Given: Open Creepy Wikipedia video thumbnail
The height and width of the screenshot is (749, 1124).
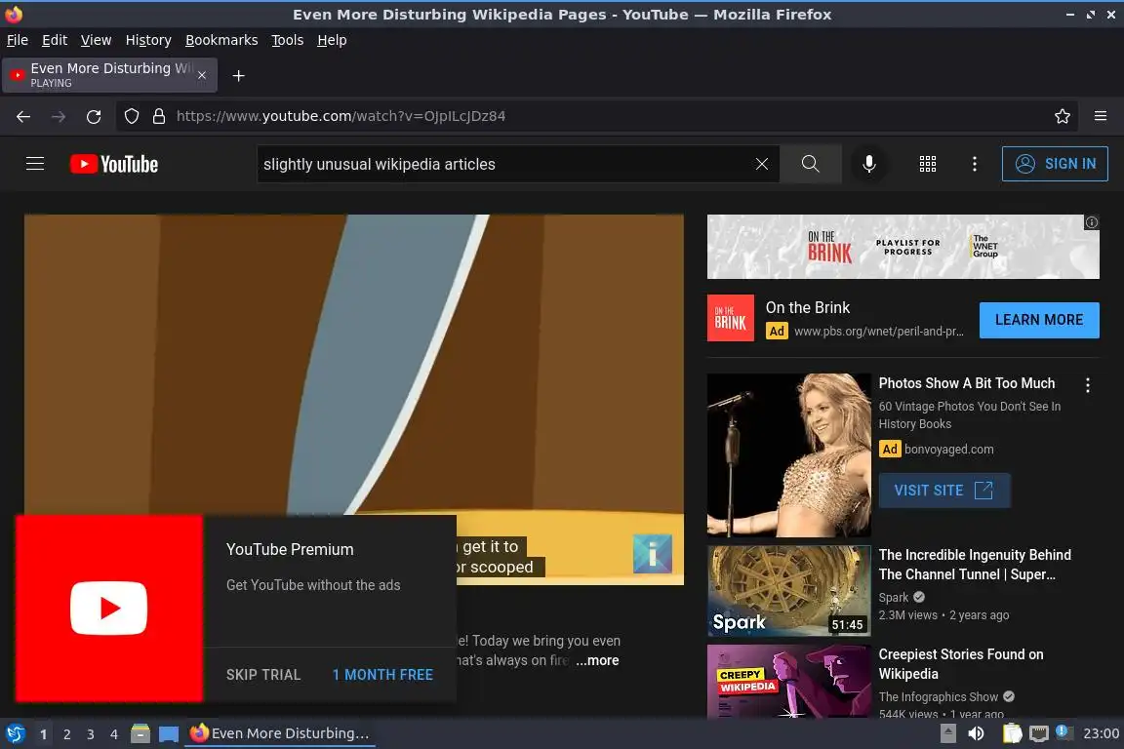Looking at the screenshot, I should tap(788, 681).
